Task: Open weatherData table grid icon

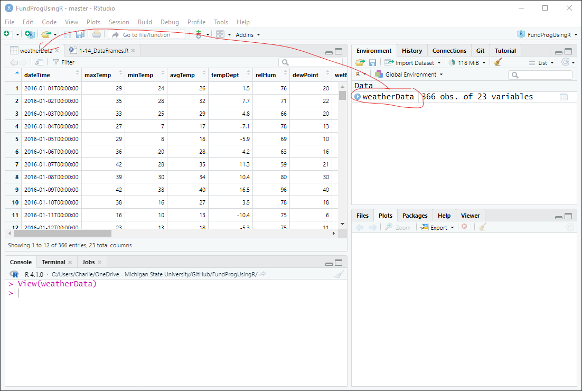Action: point(564,97)
